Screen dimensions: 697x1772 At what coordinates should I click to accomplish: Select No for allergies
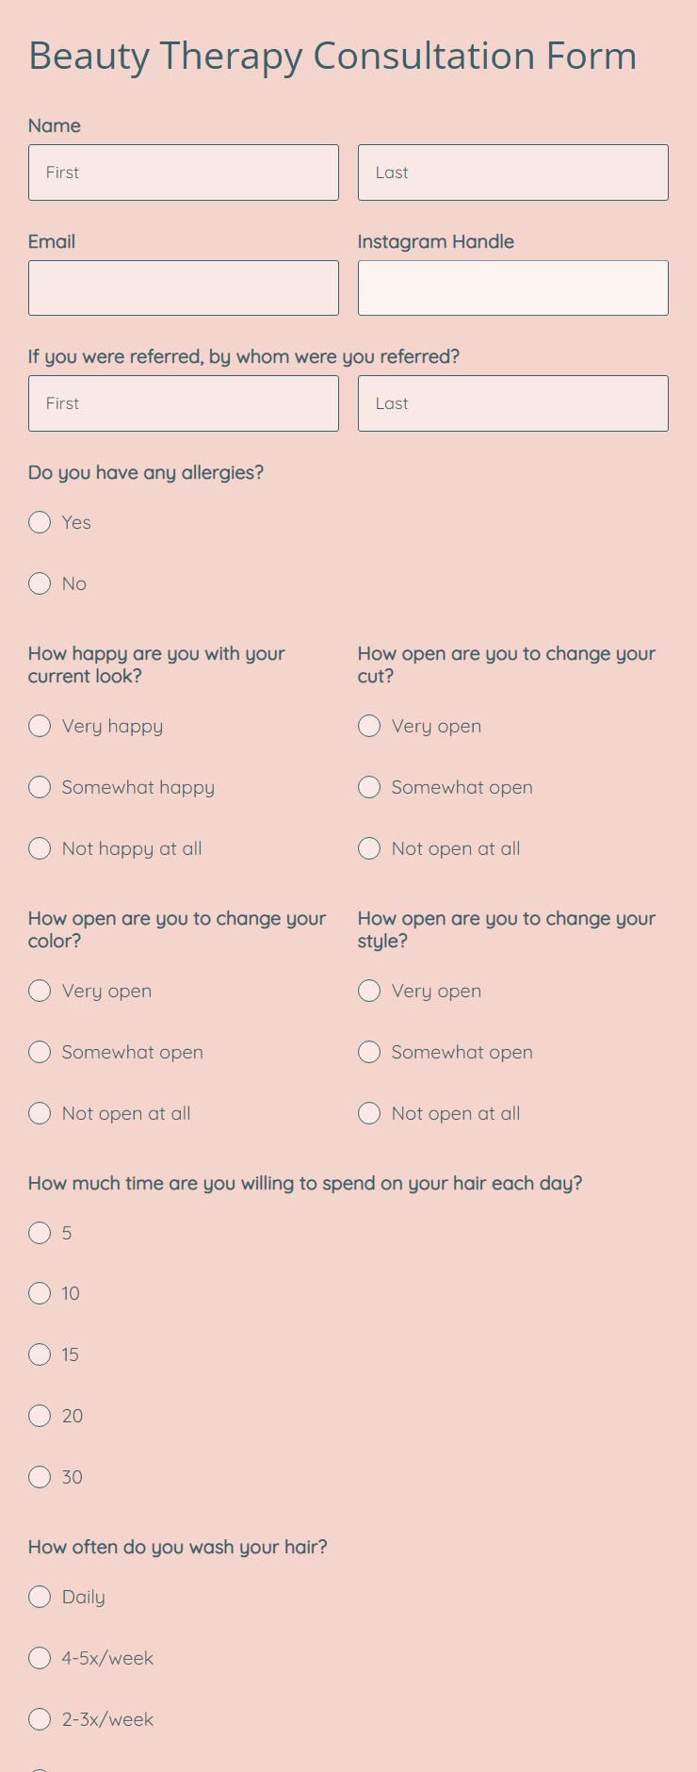40,583
